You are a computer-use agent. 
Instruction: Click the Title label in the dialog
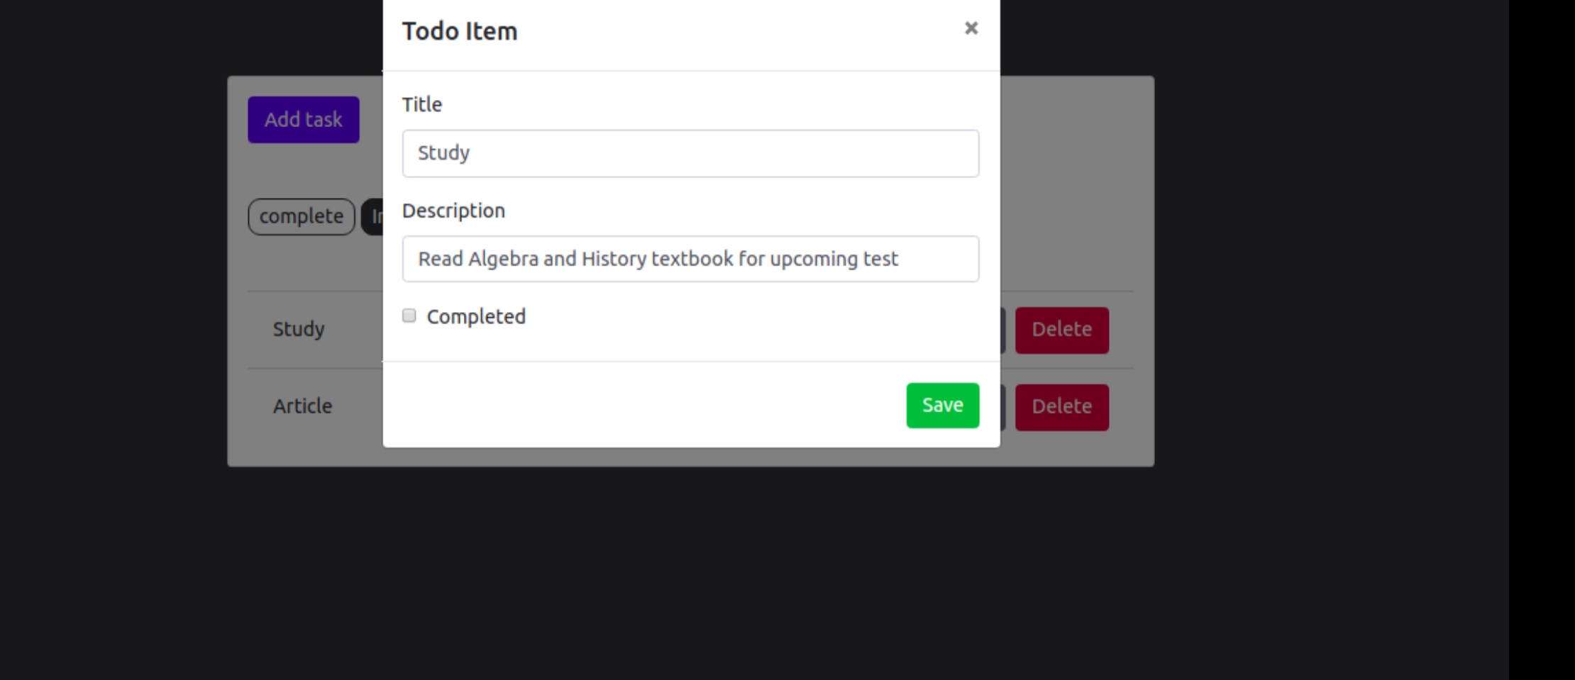(x=421, y=104)
